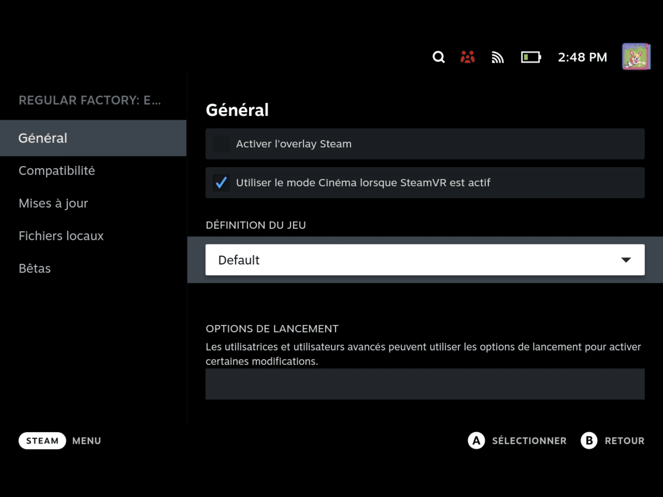This screenshot has height=497, width=663.
Task: Enable the Activer l'overlay Steam checkbox
Action: [x=221, y=144]
